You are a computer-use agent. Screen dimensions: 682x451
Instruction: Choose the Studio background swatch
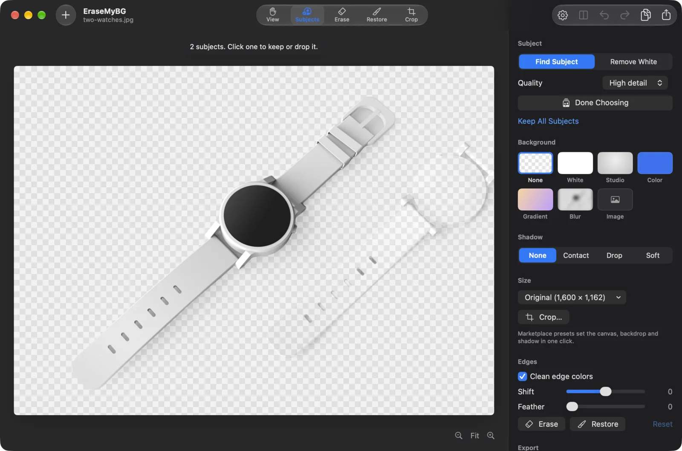coord(615,163)
